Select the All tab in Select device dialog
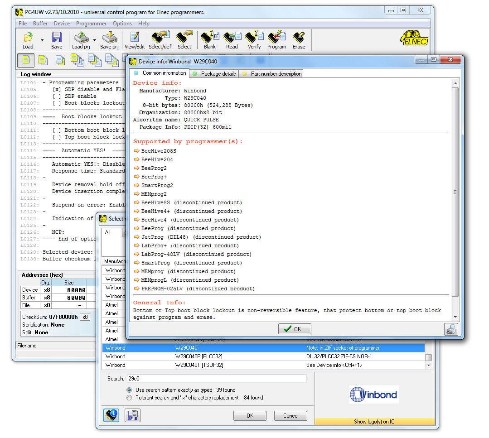Screen dimensions: 489x438 point(111,232)
